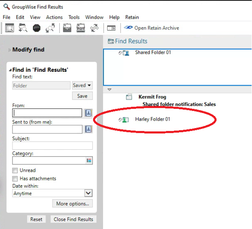The image size is (252, 229).
Task: Click the find folders toolbar icon
Action: (x=23, y=28)
